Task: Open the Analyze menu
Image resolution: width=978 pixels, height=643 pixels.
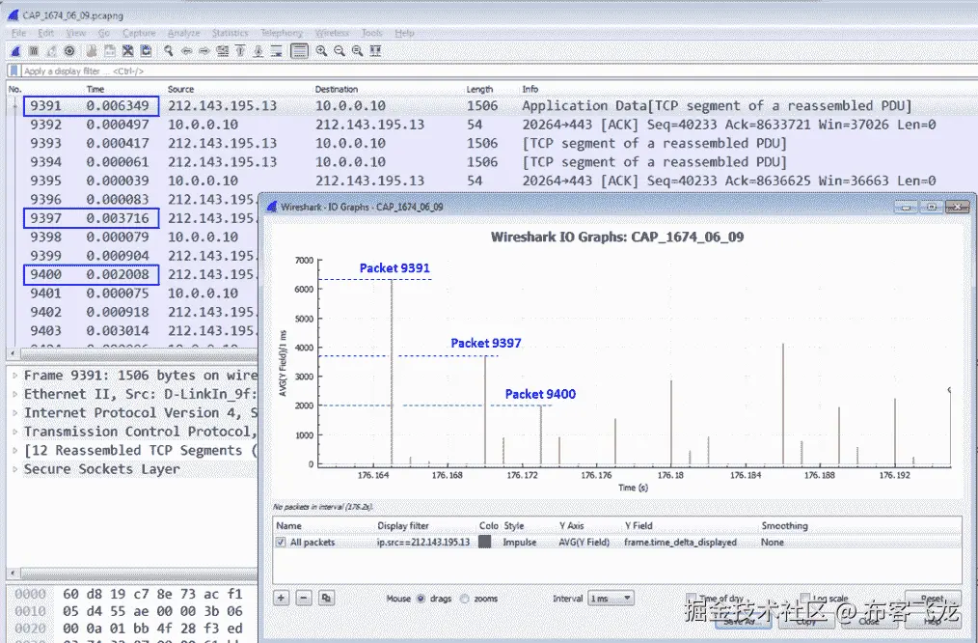Action: [x=184, y=33]
